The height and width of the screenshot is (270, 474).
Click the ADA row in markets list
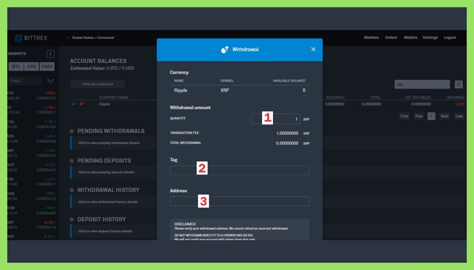(32, 139)
